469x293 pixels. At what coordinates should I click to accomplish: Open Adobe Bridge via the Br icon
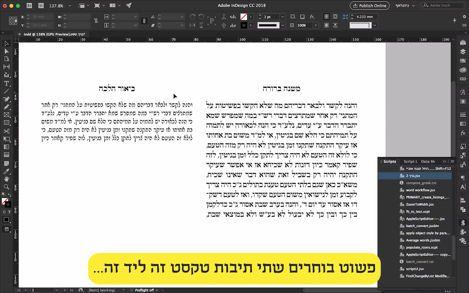tap(29, 5)
